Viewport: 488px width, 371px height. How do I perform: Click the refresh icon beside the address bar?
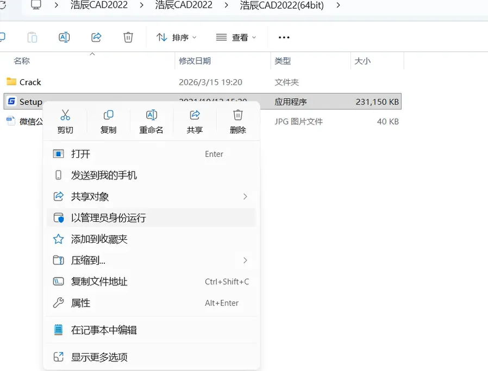3,5
